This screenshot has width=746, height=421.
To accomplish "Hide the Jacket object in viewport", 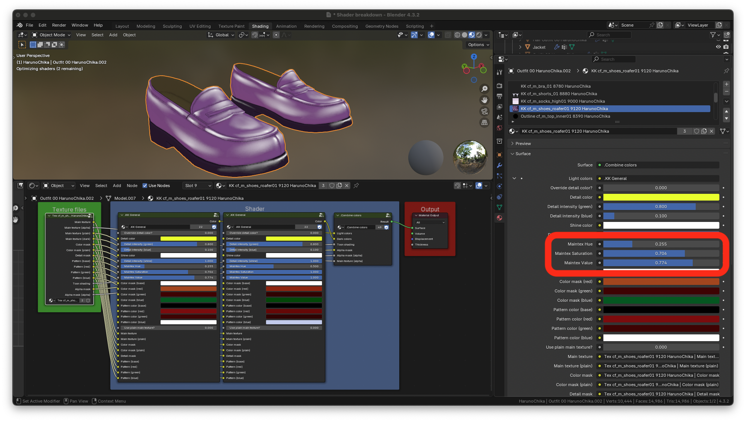I will tap(718, 47).
